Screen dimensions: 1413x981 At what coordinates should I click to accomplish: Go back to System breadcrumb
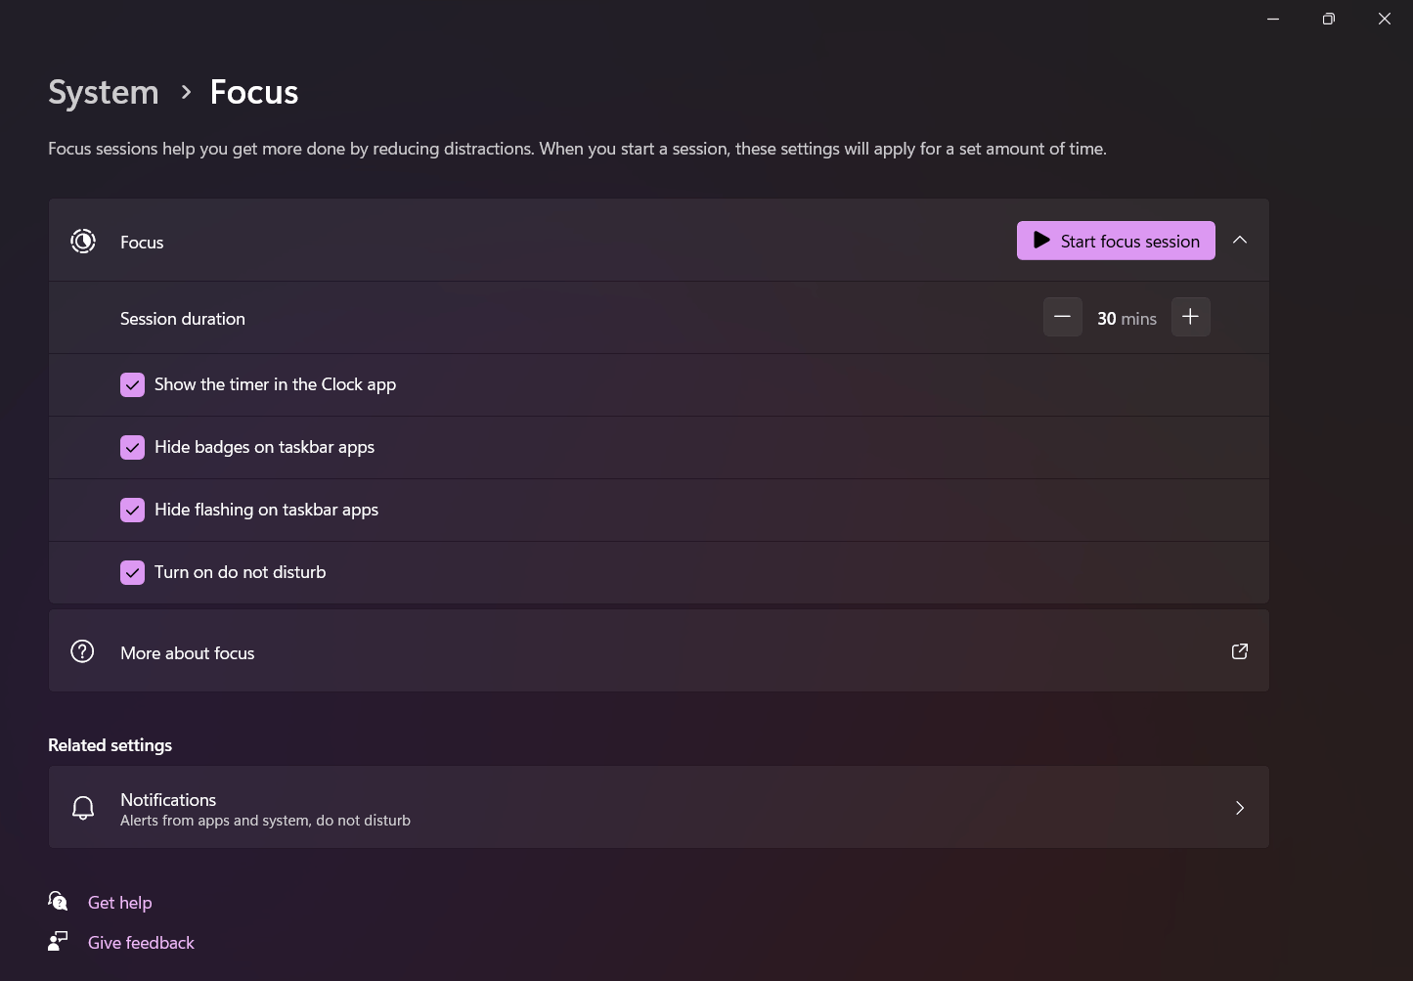[x=104, y=92]
